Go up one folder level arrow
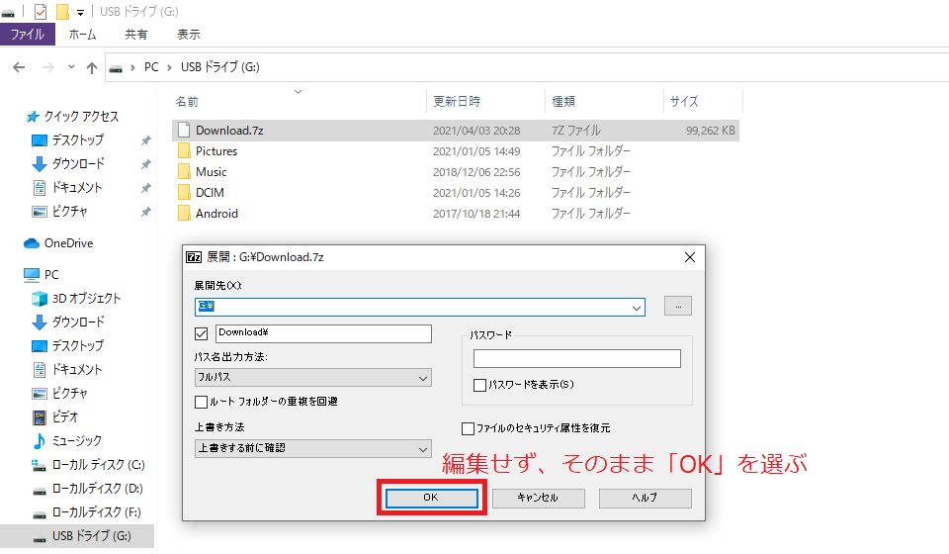 (x=91, y=67)
